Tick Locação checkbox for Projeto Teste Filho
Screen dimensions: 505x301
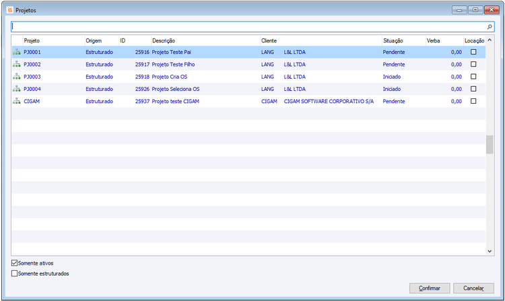pos(473,64)
